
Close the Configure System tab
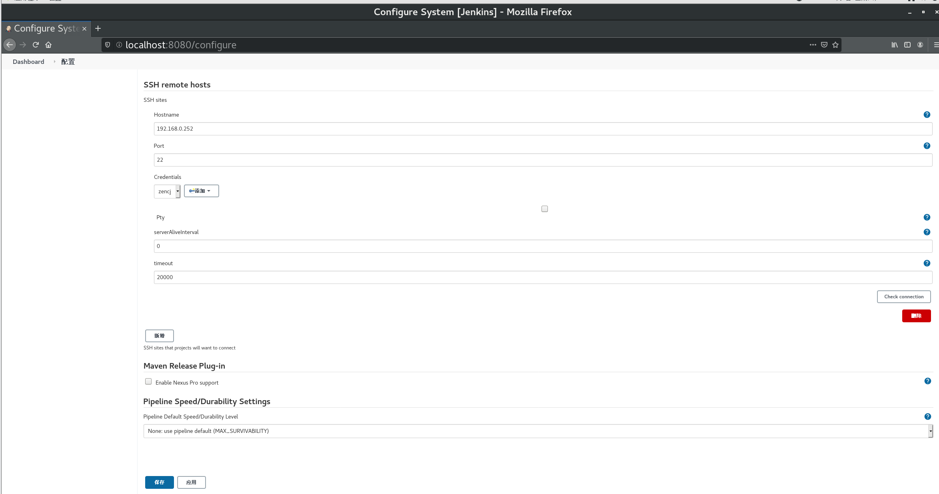pos(84,29)
